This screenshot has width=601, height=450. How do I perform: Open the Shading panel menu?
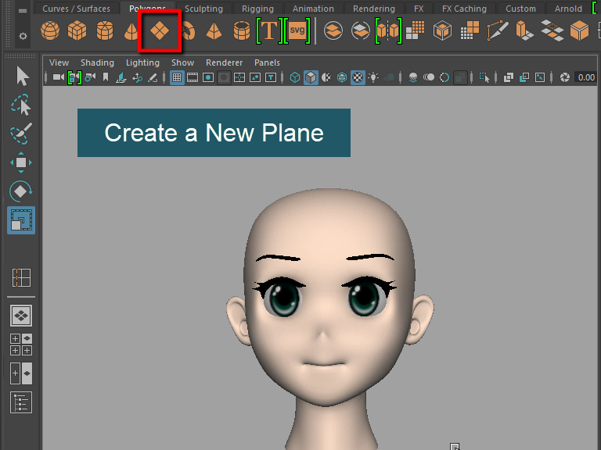coord(97,62)
